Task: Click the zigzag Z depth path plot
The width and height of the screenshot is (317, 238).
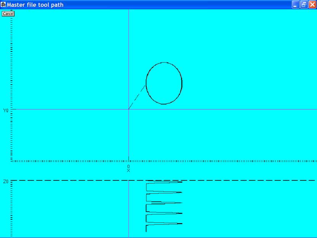Action: click(x=164, y=206)
